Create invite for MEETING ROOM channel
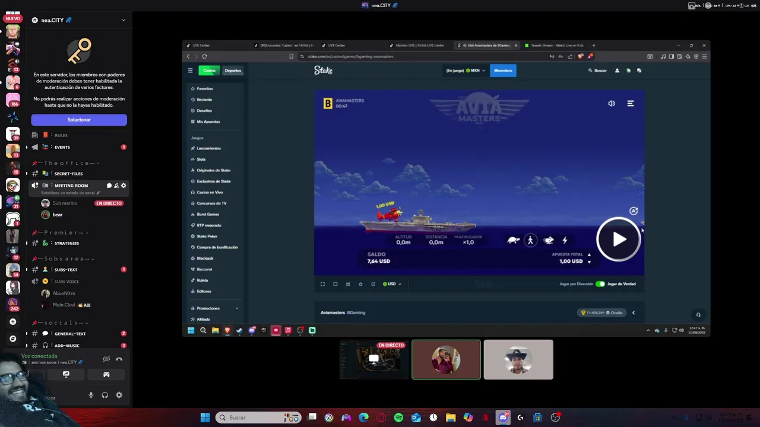This screenshot has width=760, height=427. click(x=116, y=186)
